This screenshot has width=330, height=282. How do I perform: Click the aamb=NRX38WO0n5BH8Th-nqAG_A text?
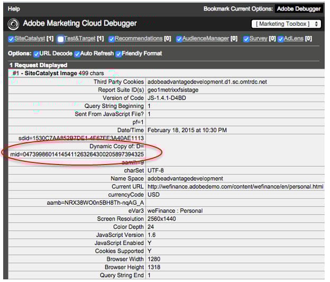pos(95,203)
